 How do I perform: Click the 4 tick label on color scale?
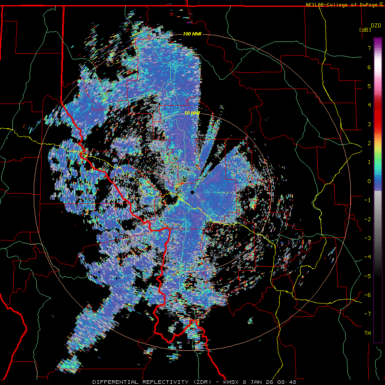[x=369, y=105]
